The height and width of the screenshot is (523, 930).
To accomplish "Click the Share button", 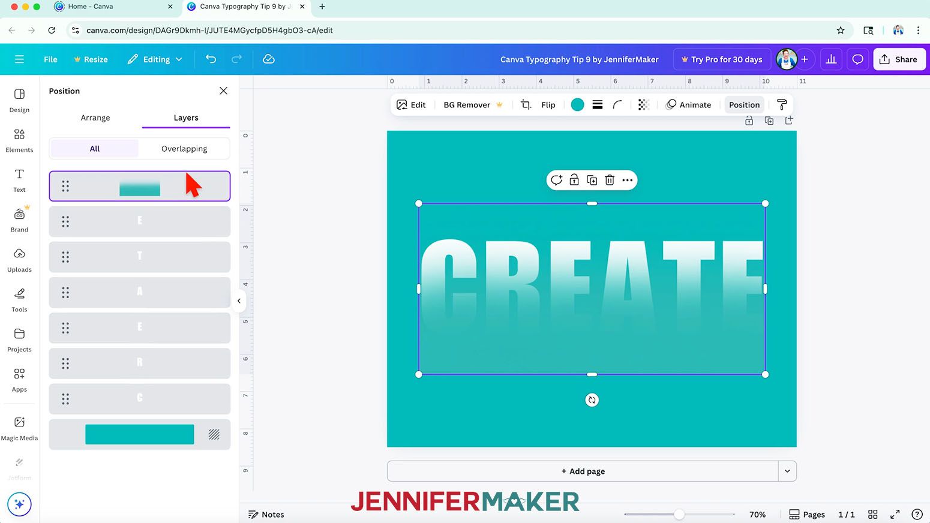I will [899, 59].
